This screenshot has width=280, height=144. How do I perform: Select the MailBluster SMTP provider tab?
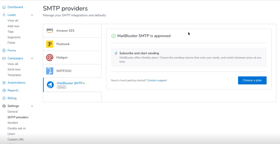click(72, 85)
